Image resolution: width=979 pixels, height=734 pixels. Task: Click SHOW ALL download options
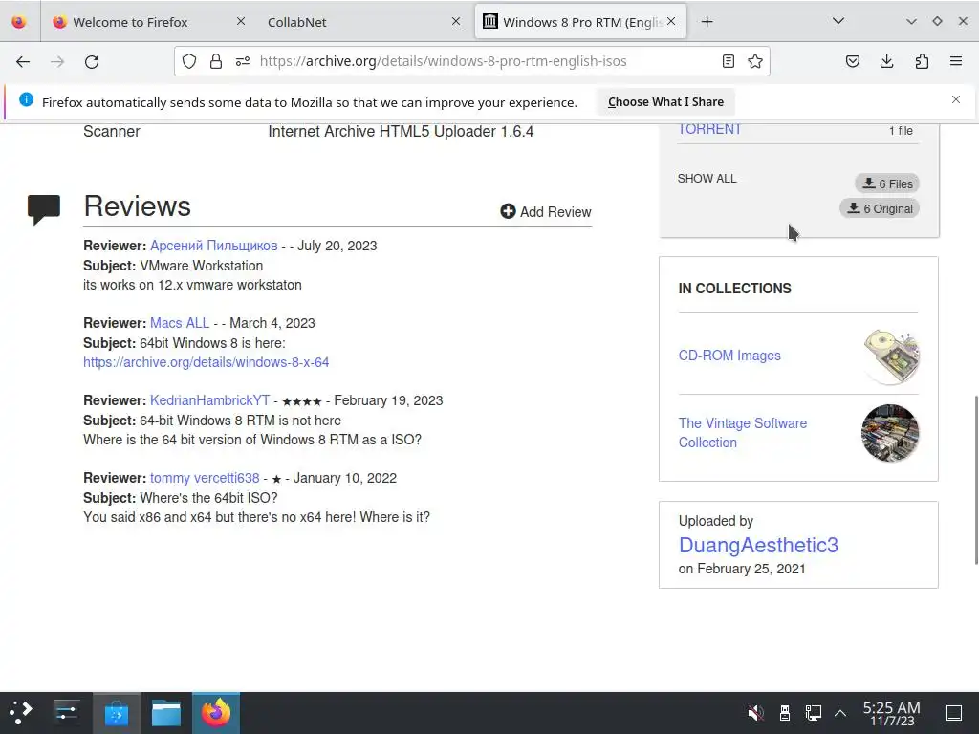click(x=707, y=179)
